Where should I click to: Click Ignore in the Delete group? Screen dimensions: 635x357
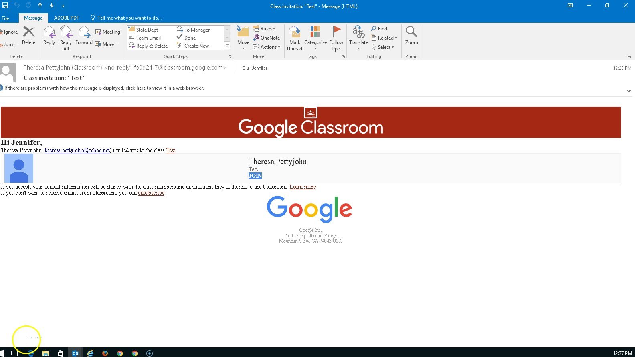point(9,32)
